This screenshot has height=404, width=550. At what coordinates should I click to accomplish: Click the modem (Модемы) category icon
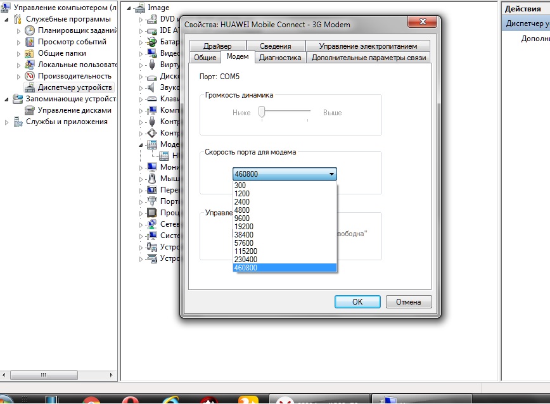[152, 144]
